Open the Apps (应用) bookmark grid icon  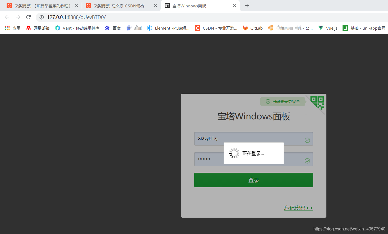point(7,28)
